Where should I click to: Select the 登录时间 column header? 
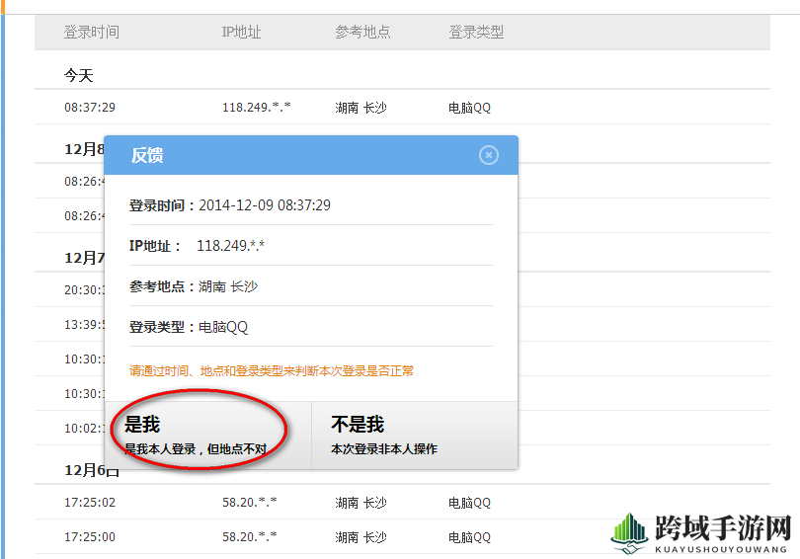(x=92, y=33)
